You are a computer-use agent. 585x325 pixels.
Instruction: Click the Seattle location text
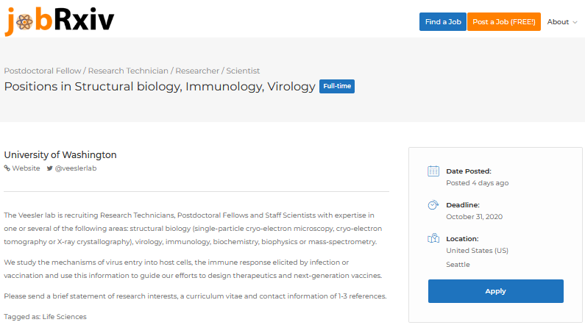pyautogui.click(x=458, y=265)
